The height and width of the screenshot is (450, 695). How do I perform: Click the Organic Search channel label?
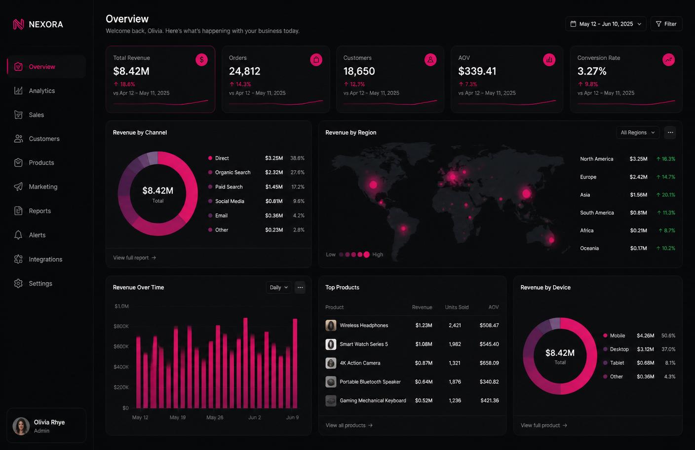[x=232, y=172]
